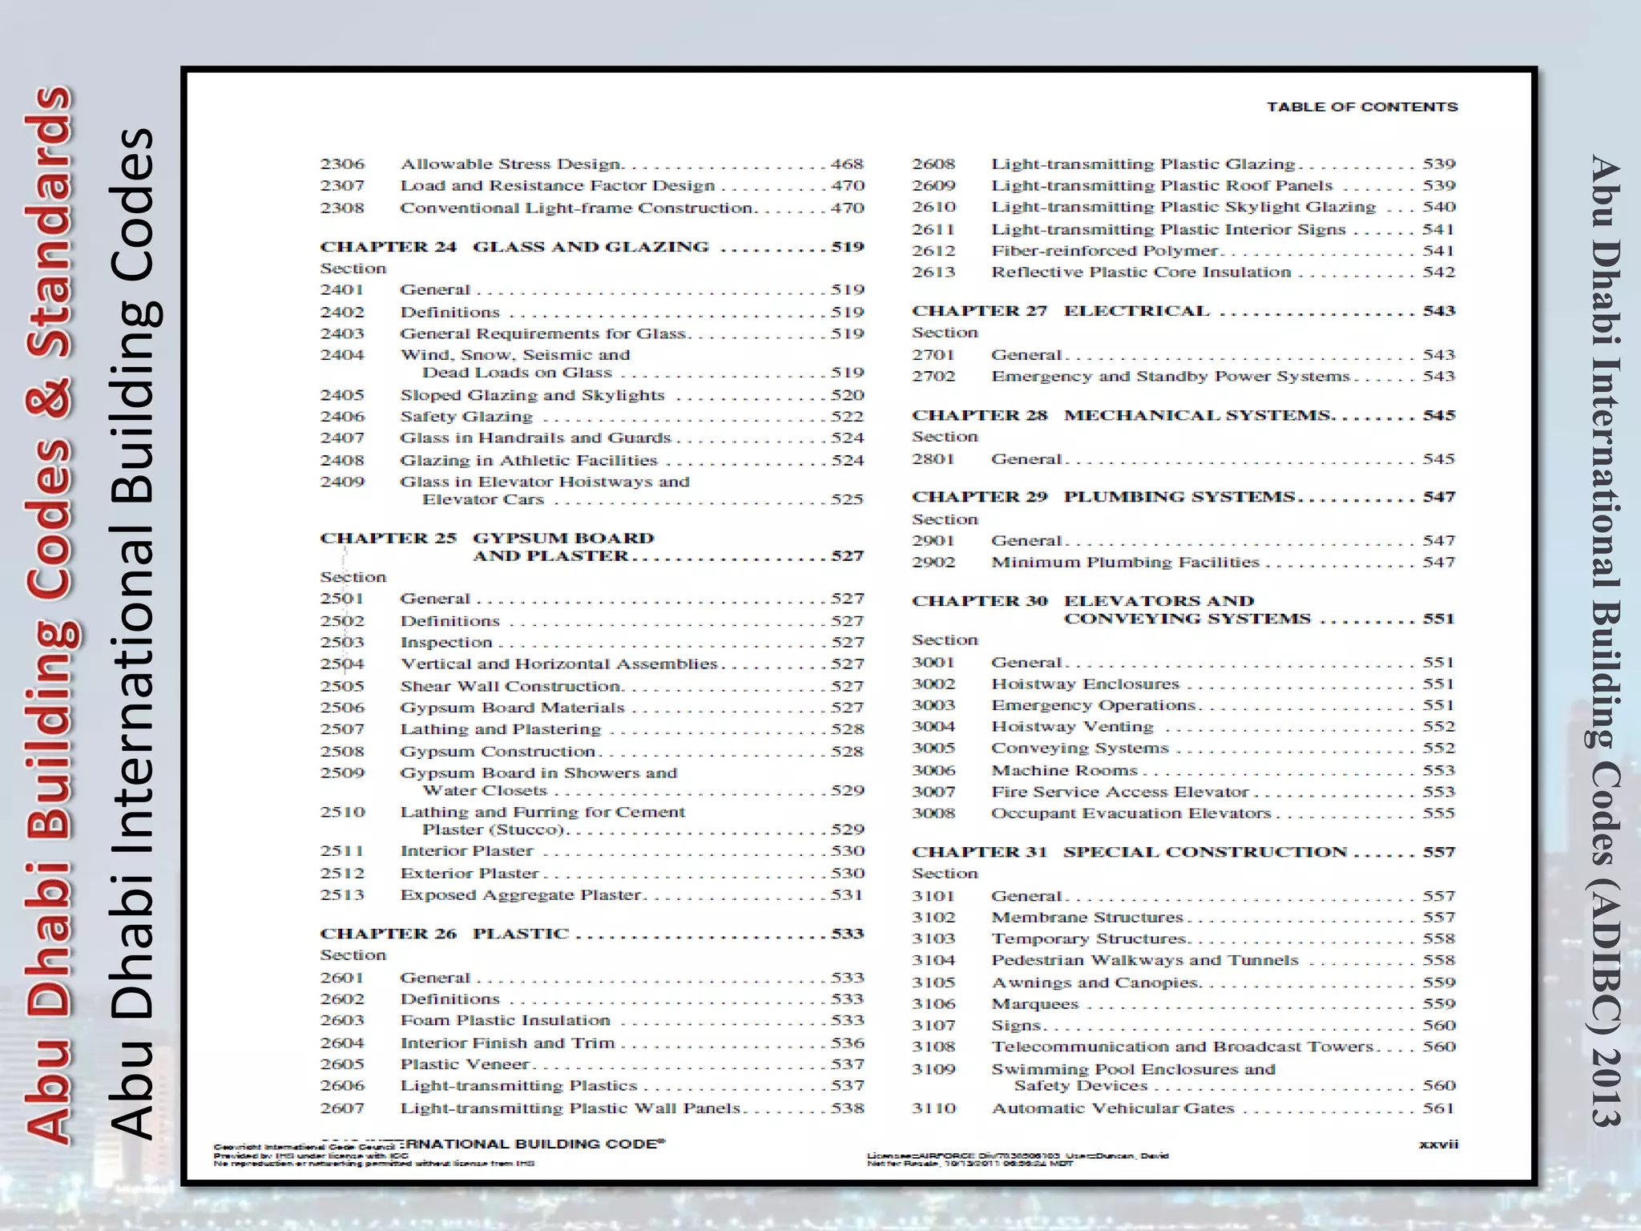
Task: Select '2608 Light-transmitting Plastic Glazing' entry
Action: pyautogui.click(x=1183, y=163)
